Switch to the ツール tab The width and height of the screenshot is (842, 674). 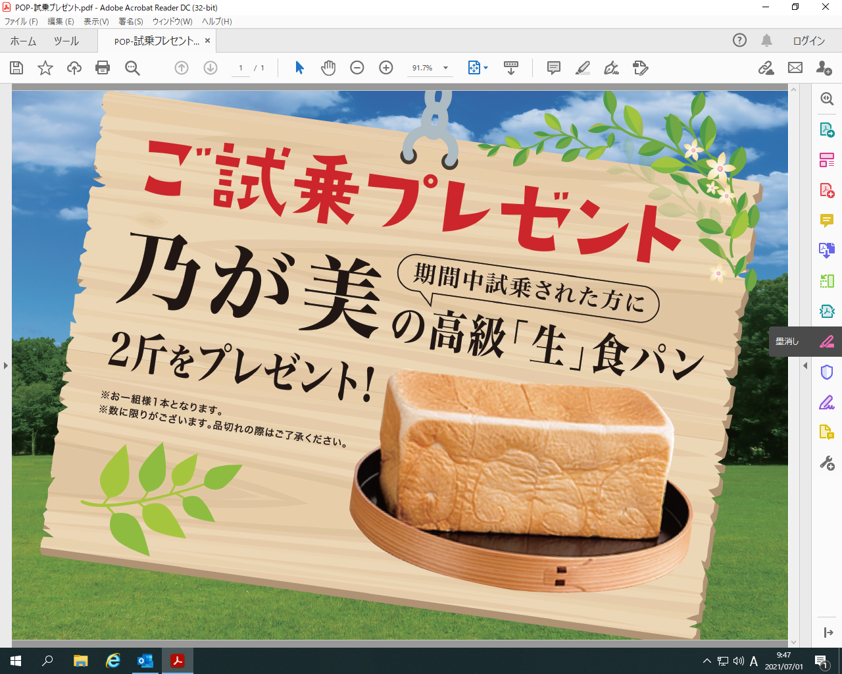[66, 41]
